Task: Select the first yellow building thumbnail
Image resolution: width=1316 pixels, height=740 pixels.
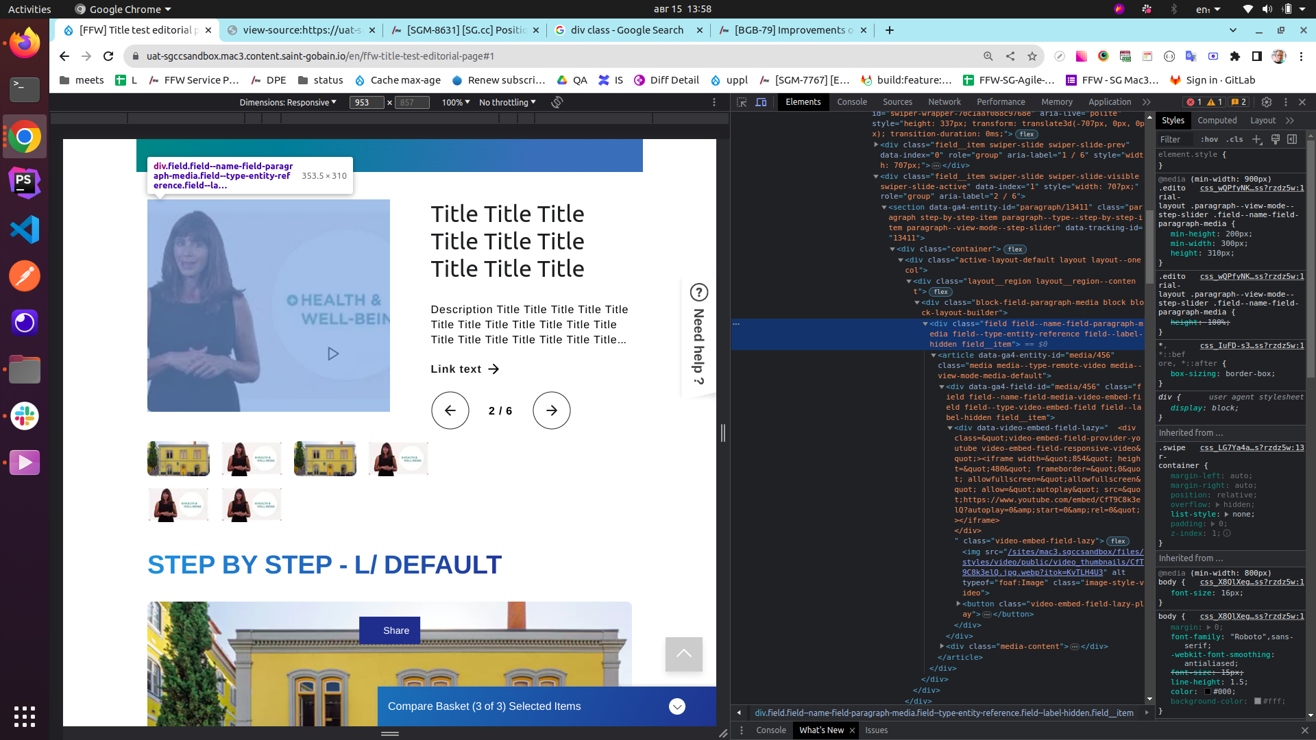Action: (x=178, y=458)
